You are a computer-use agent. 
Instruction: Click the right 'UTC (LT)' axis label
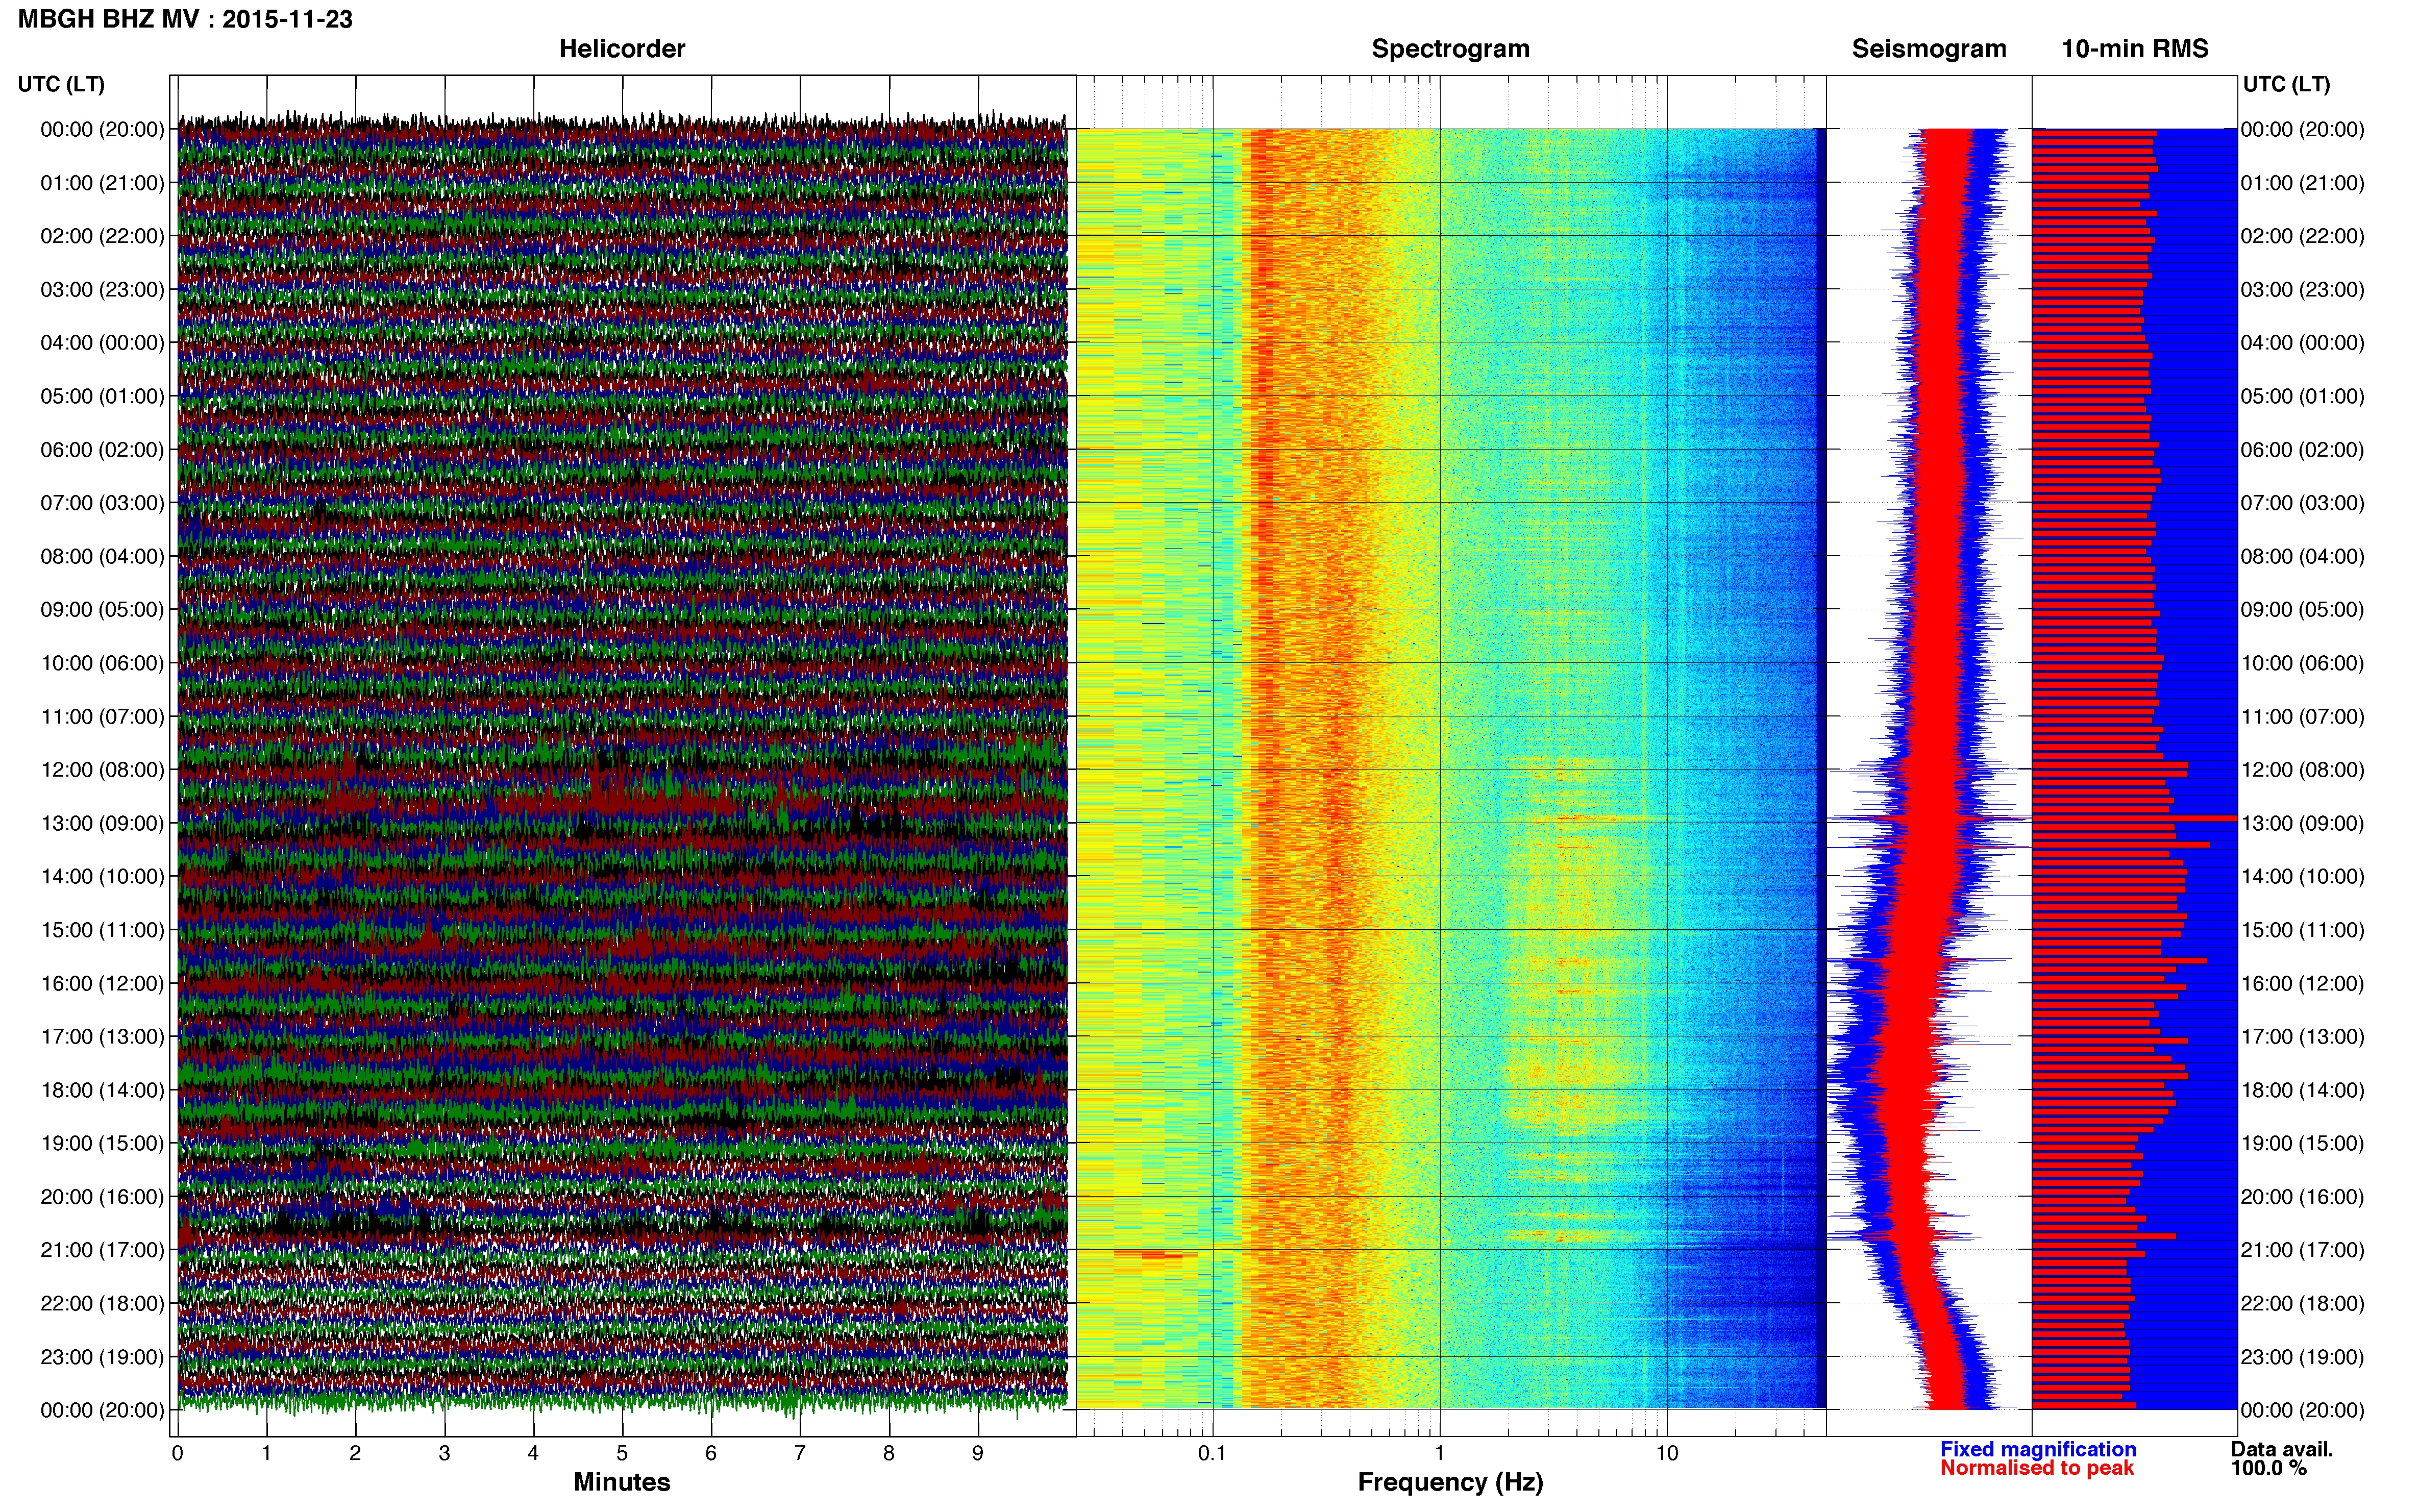tap(2286, 84)
